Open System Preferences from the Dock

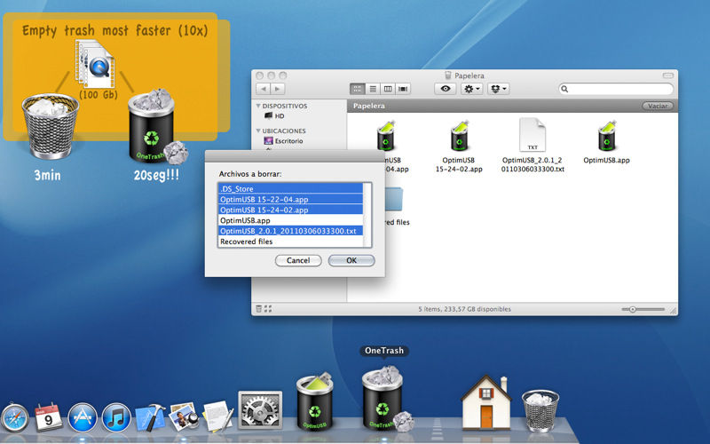pyautogui.click(x=260, y=410)
